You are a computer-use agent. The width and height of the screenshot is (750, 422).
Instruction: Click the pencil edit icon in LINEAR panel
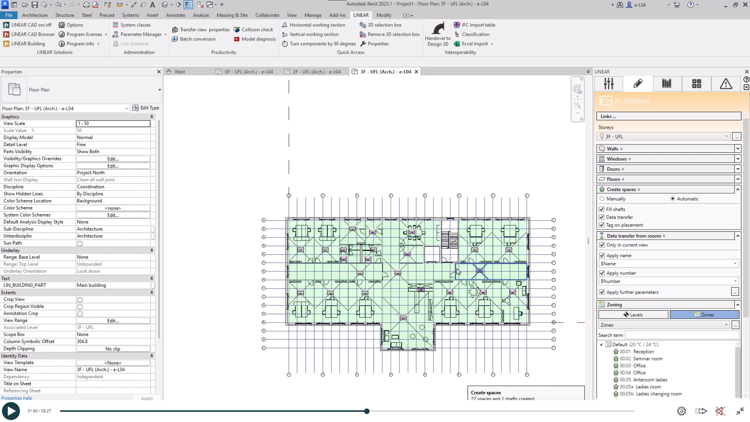pyautogui.click(x=638, y=84)
